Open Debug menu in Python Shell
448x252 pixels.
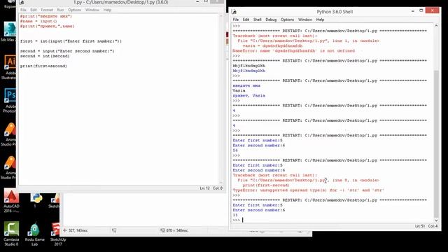[271, 20]
